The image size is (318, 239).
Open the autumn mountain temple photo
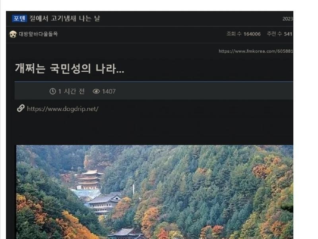(155, 192)
